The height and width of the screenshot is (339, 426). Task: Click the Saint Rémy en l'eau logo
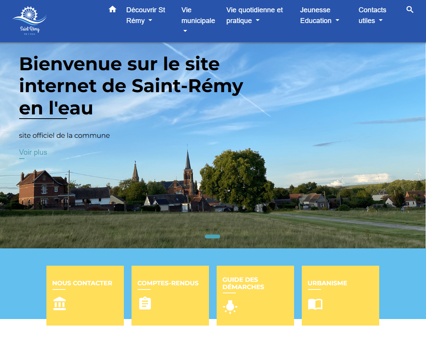point(30,21)
